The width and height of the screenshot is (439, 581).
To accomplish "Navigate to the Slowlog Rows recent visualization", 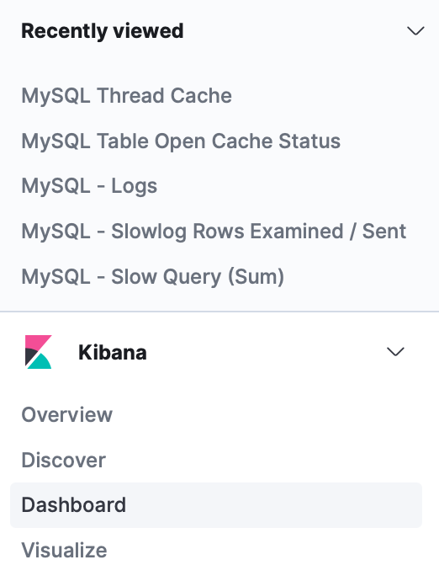I will 214,232.
